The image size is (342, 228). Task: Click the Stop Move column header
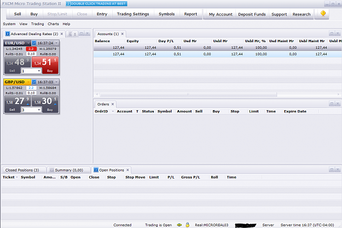click(135, 178)
